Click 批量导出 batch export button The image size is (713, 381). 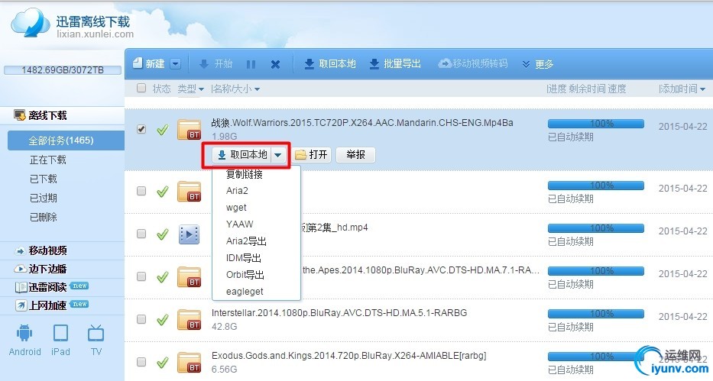[x=395, y=63]
